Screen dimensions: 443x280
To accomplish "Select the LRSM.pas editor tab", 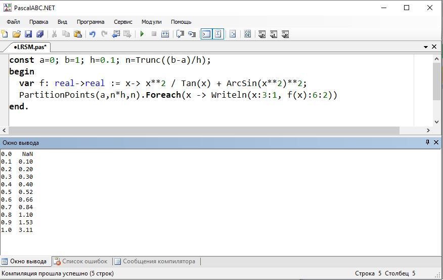I will click(30, 47).
